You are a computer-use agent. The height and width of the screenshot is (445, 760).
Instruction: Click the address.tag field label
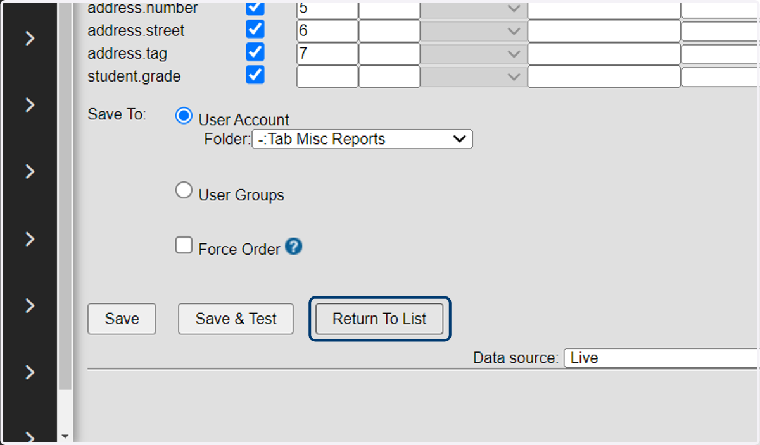127,53
